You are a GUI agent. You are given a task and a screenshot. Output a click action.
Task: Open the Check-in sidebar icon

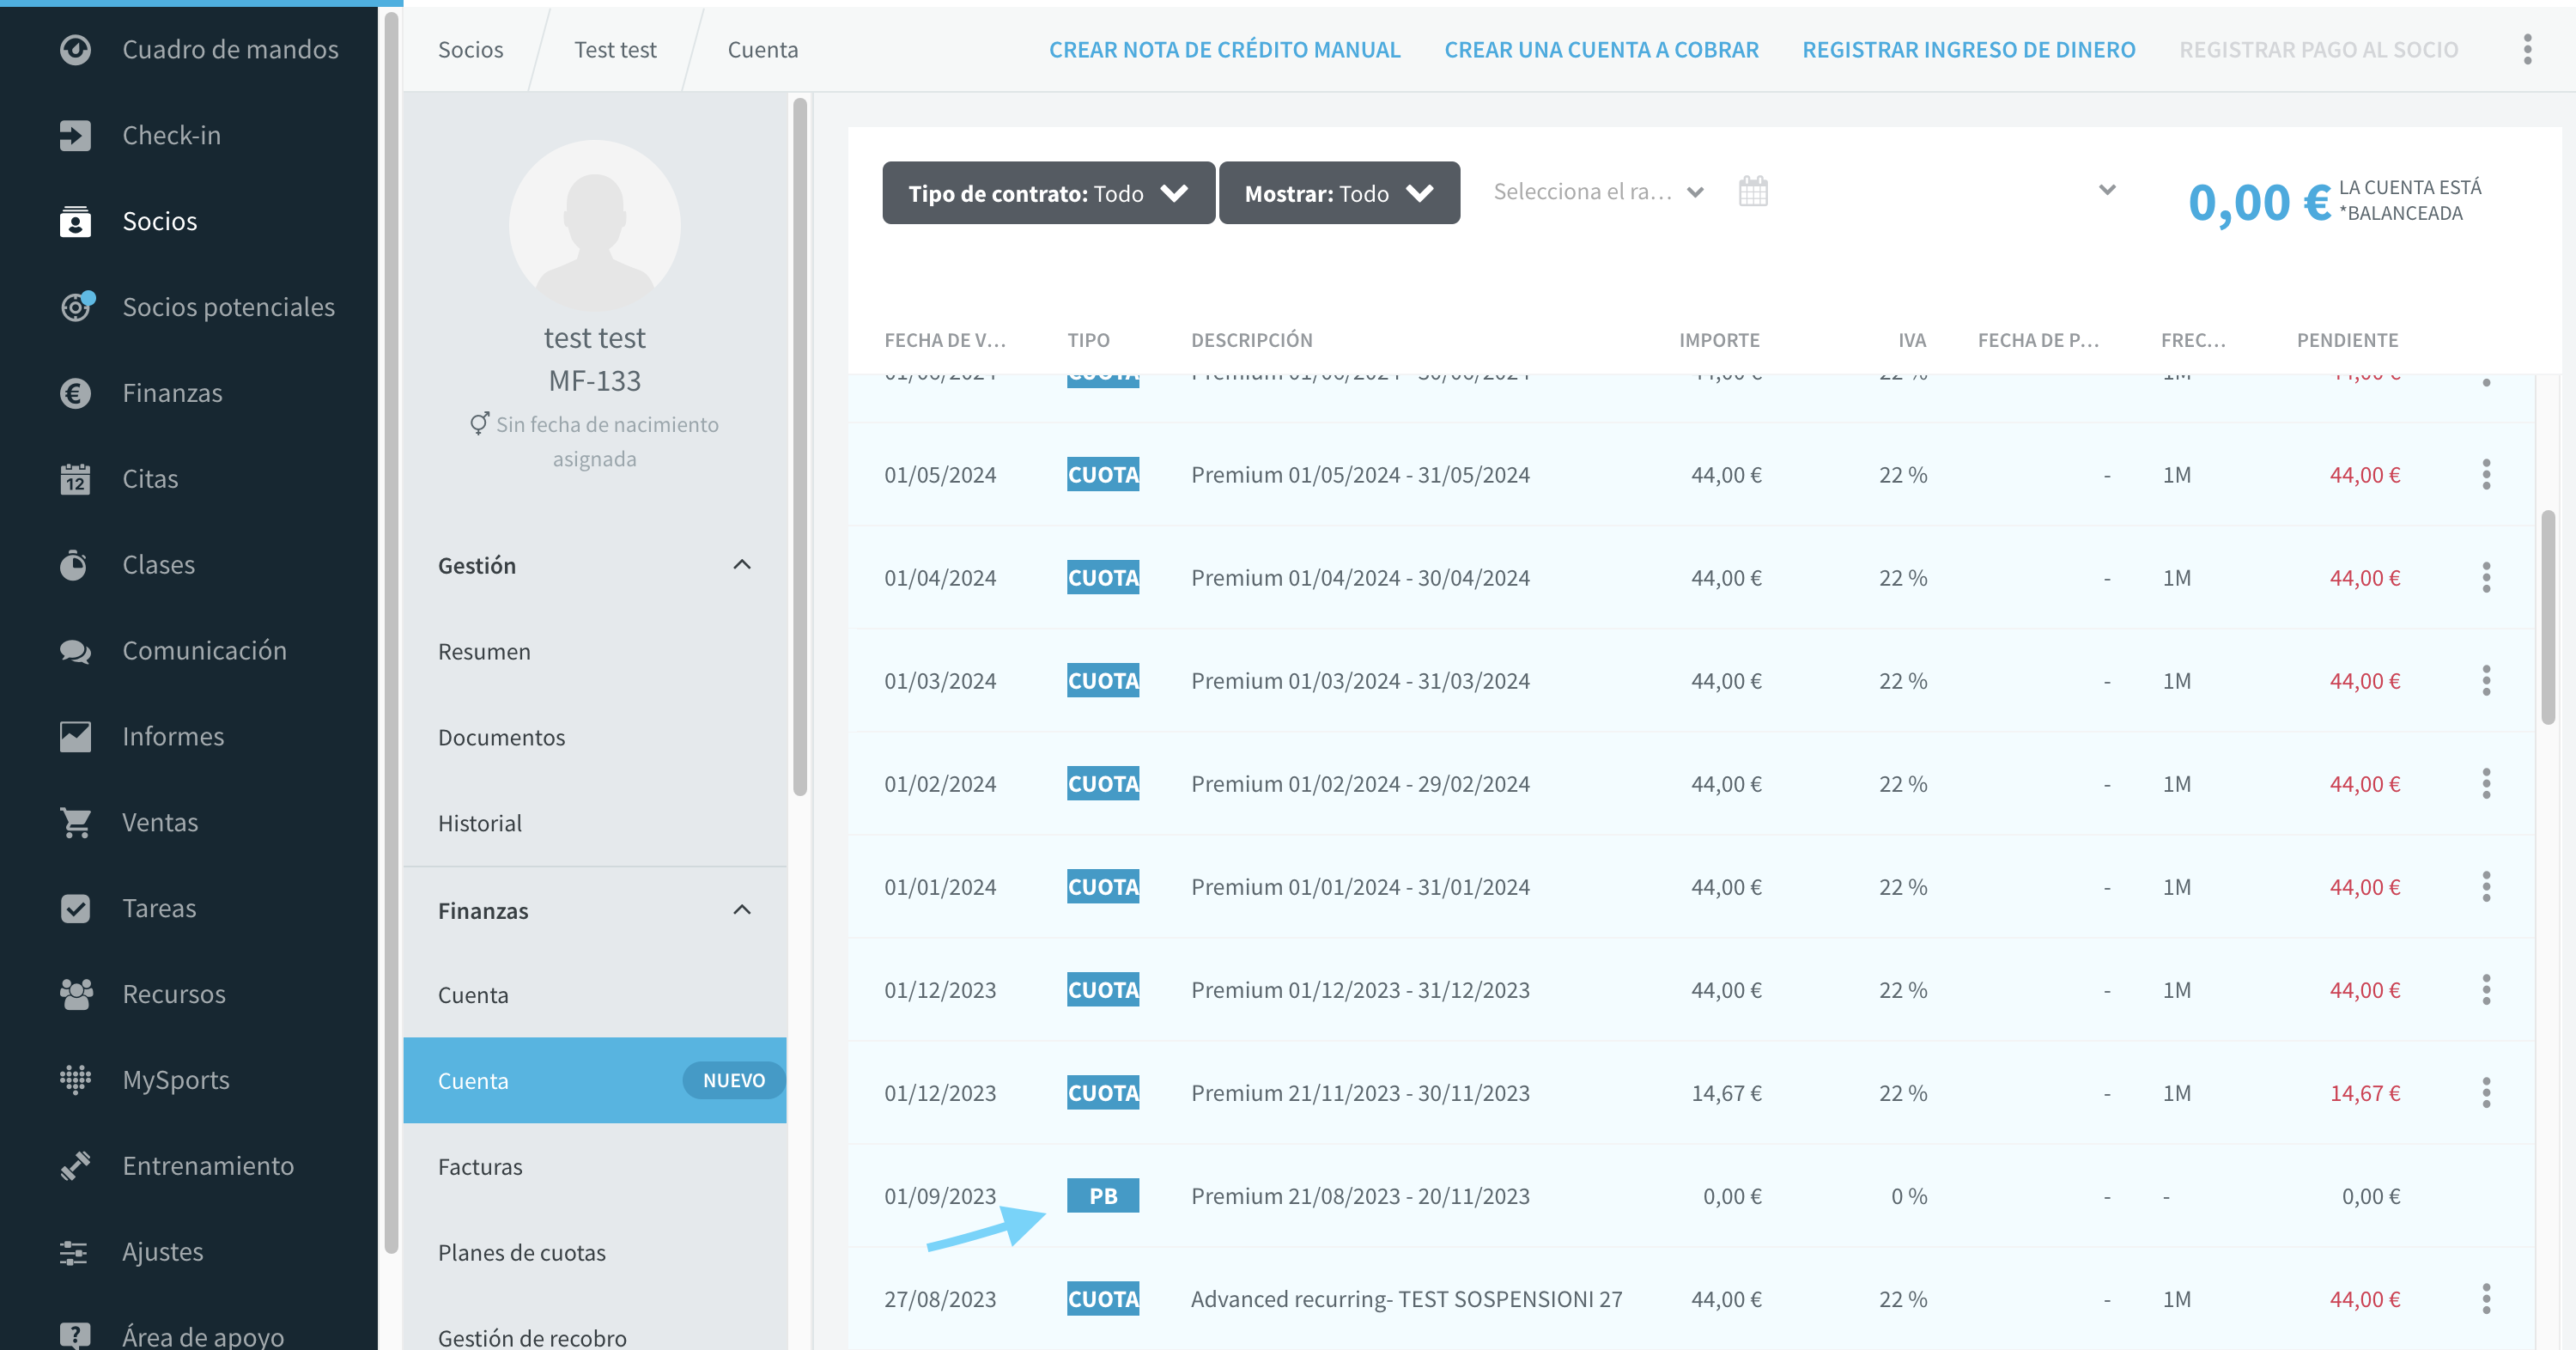[x=75, y=135]
